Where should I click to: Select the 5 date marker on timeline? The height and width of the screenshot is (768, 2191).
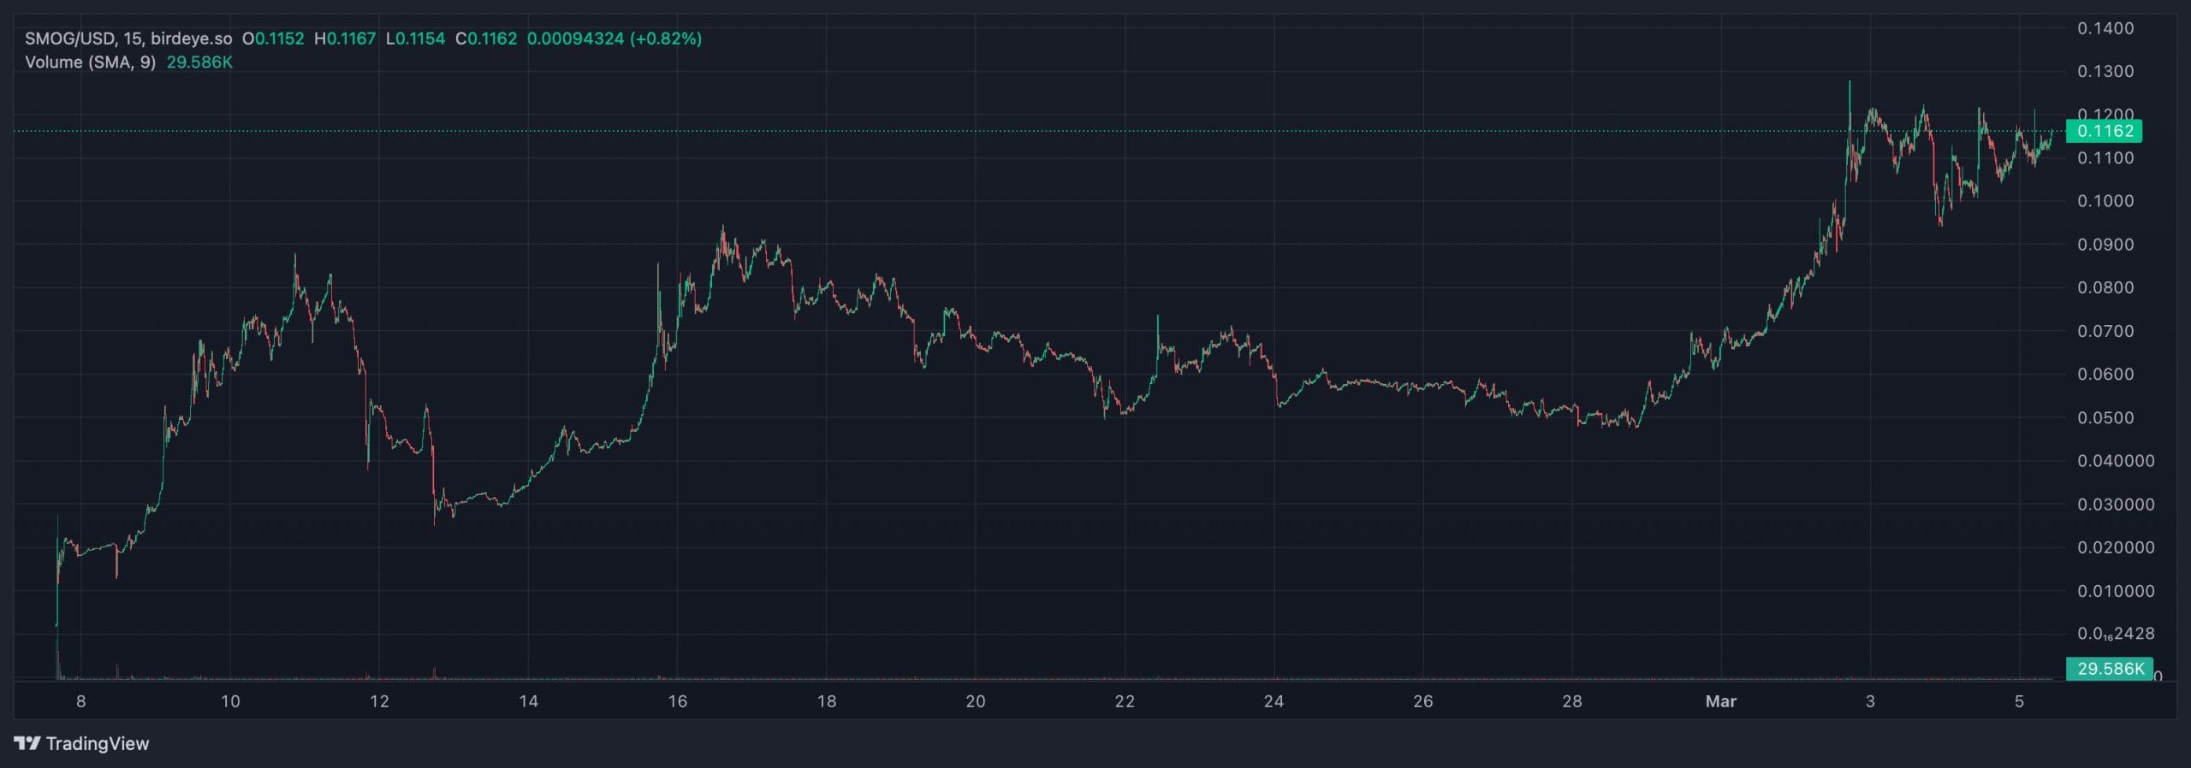coord(2019,701)
